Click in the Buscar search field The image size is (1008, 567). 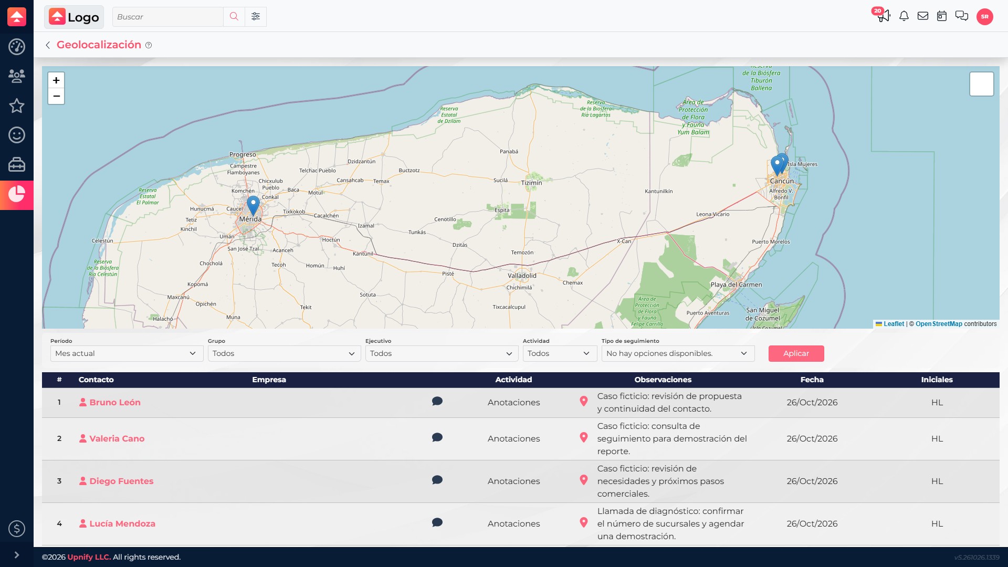[168, 17]
